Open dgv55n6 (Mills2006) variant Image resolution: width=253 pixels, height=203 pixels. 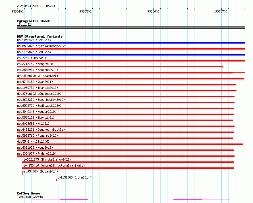click(33, 142)
